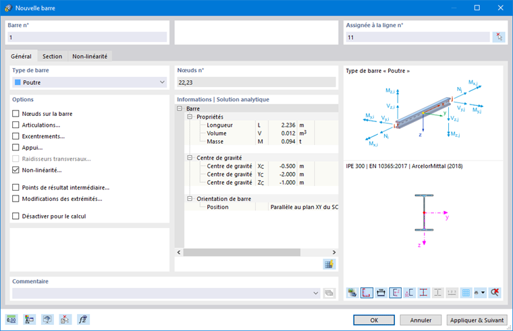This screenshot has height=331, width=513.
Task: Select the Yc value -2.000
Action: pos(288,174)
